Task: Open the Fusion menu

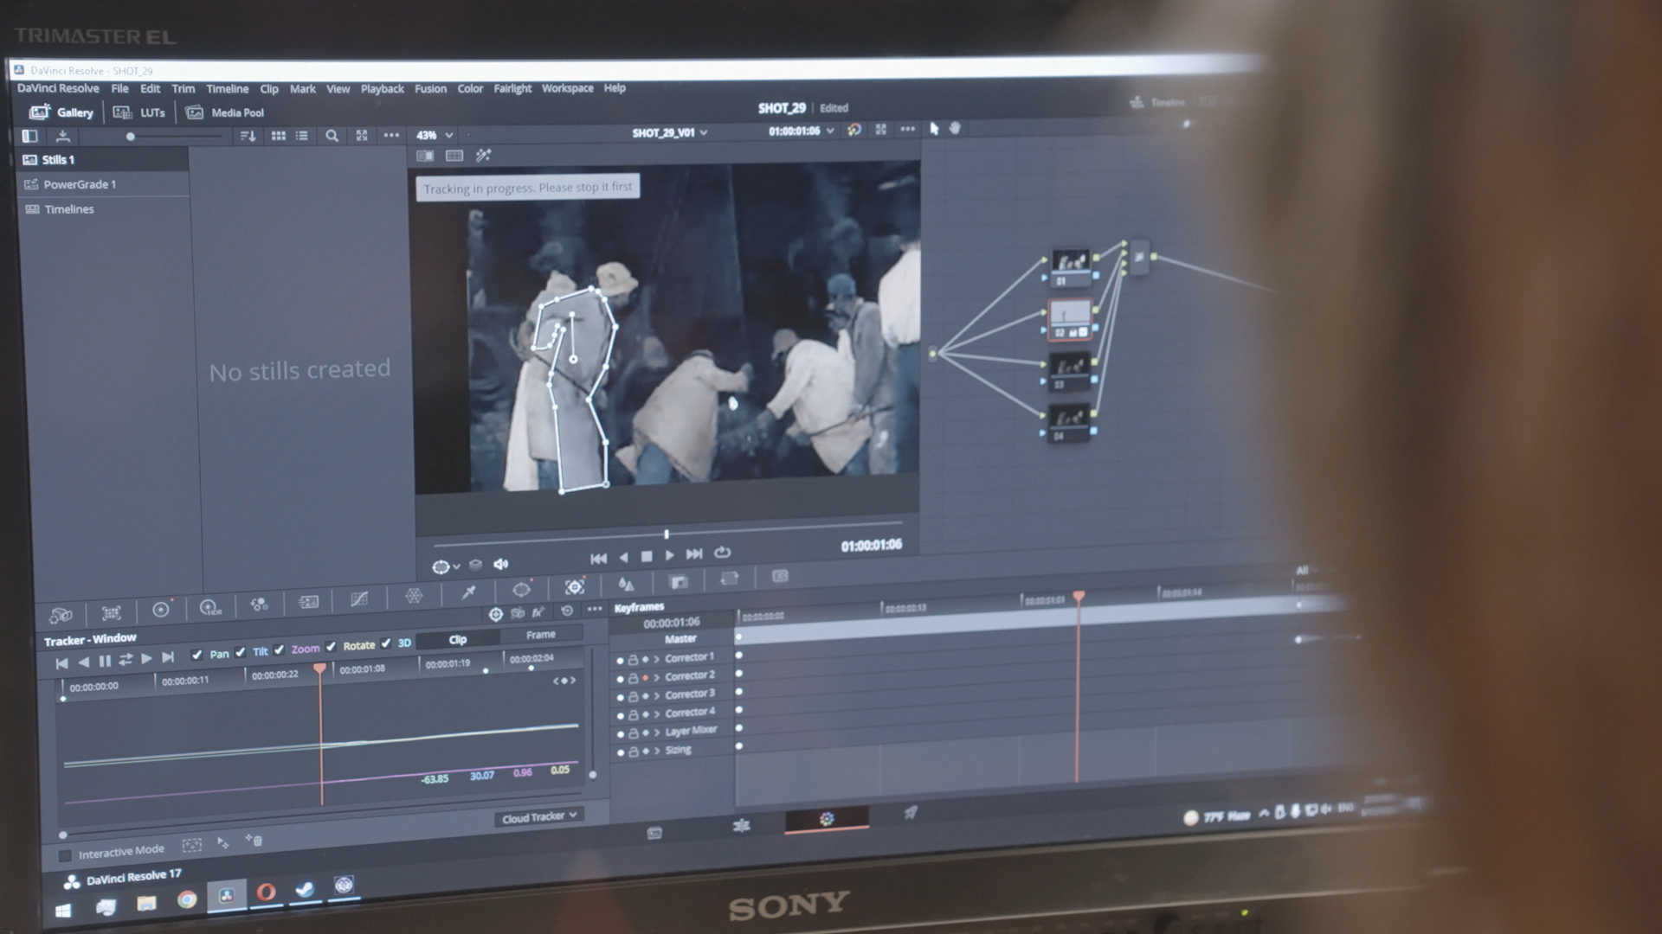Action: 430,89
